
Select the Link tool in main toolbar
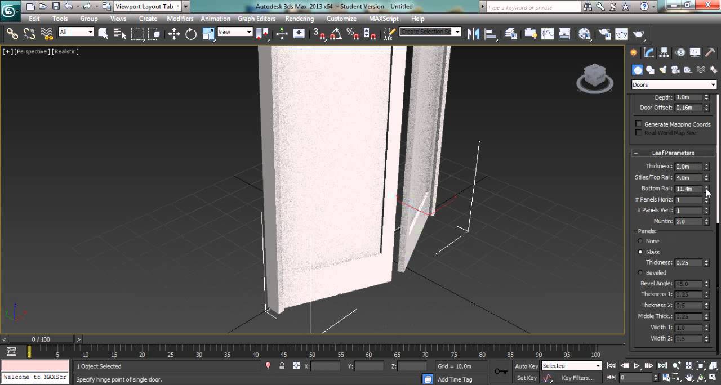coord(12,34)
